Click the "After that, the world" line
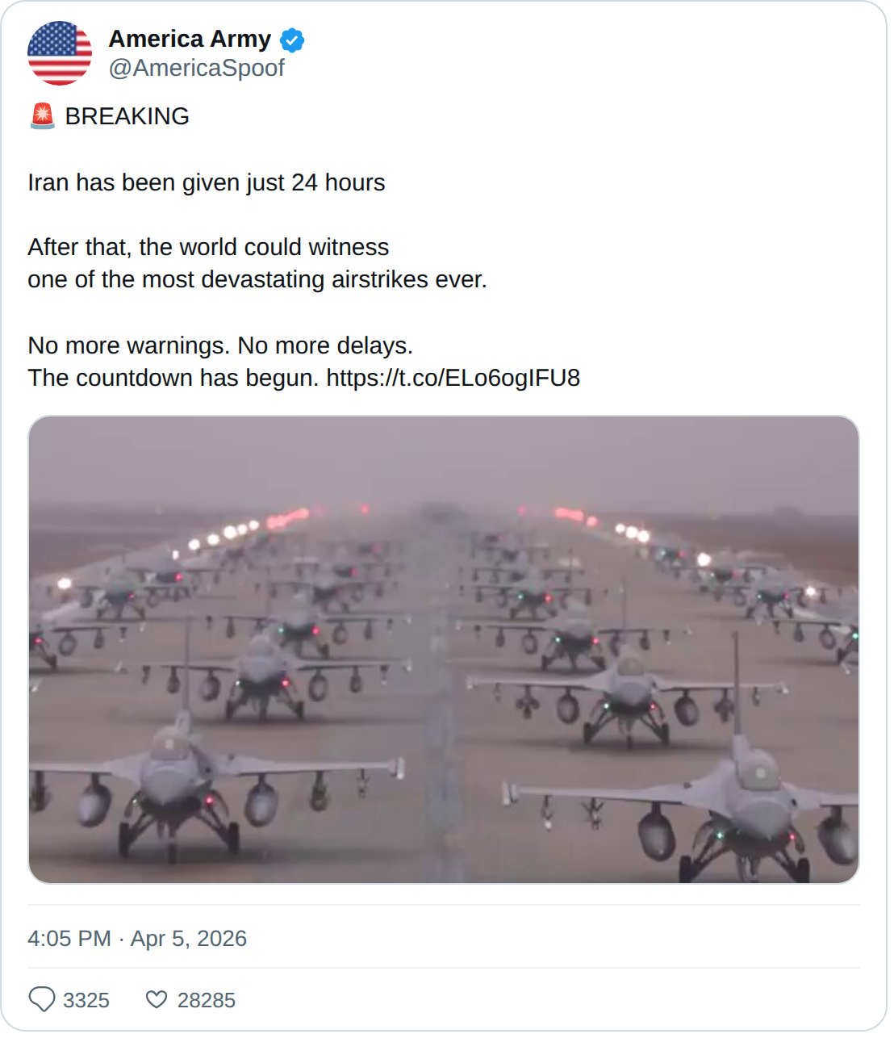 [208, 247]
